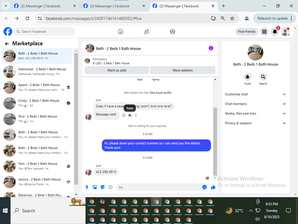Click the Chrome address bar URL
This screenshot has width=298, height=224.
point(94,19)
